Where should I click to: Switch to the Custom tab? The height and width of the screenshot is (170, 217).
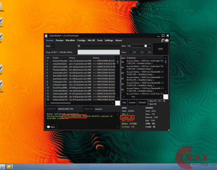point(132,103)
